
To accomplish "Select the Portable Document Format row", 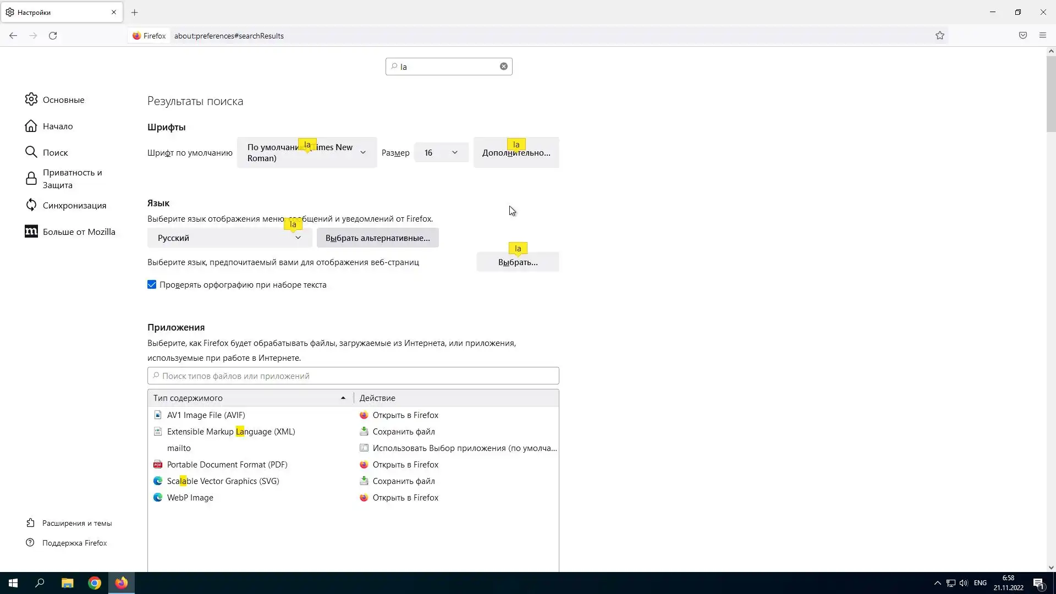I will (x=227, y=465).
